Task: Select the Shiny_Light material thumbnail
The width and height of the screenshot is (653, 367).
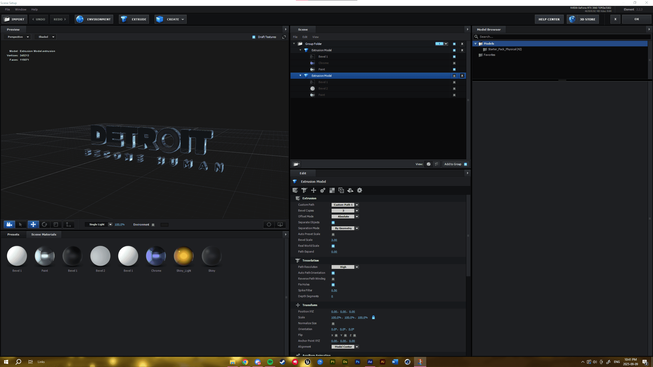Action: pos(184,256)
